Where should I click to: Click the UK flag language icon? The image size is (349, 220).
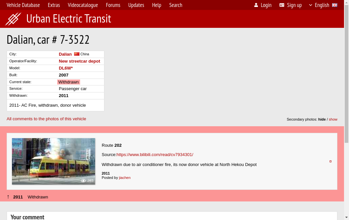point(335,5)
